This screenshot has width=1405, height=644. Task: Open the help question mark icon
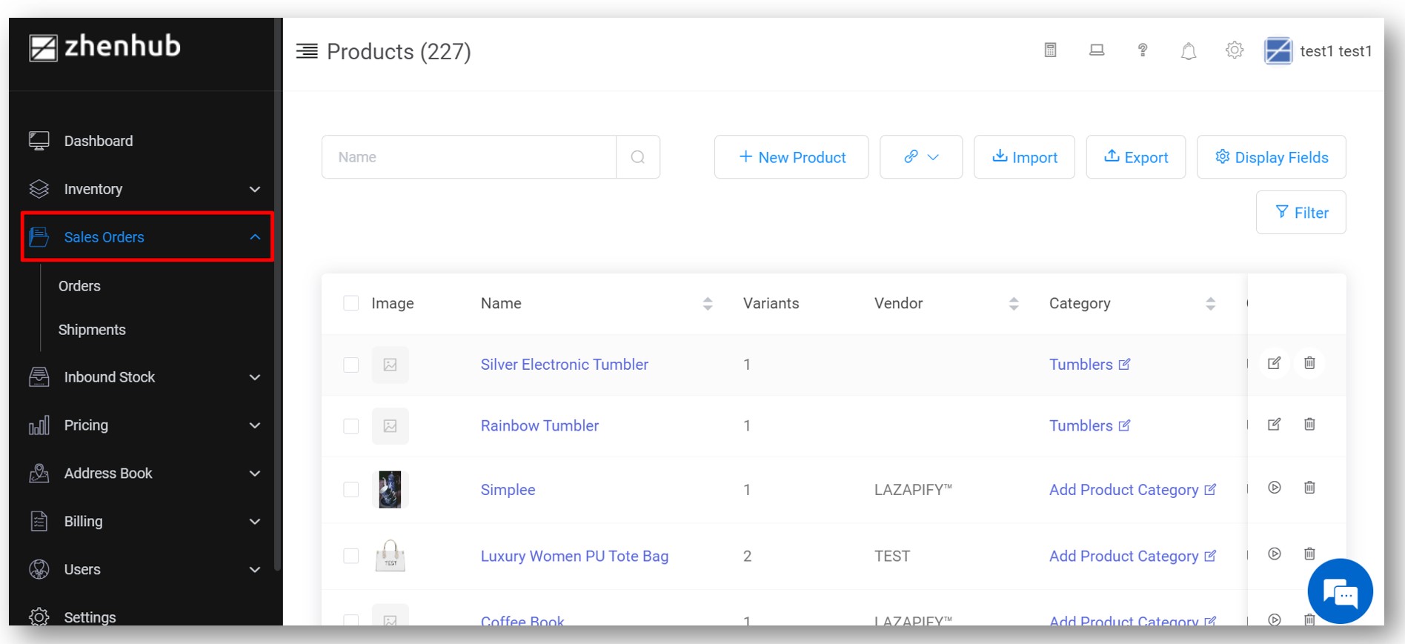coord(1143,50)
